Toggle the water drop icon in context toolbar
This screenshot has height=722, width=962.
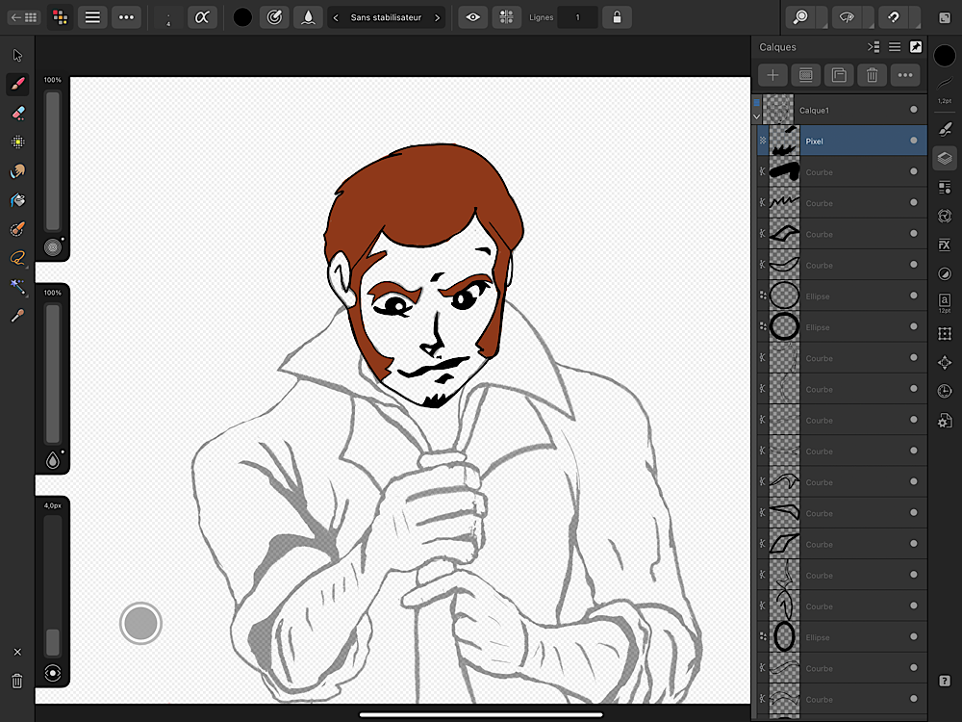tap(308, 17)
